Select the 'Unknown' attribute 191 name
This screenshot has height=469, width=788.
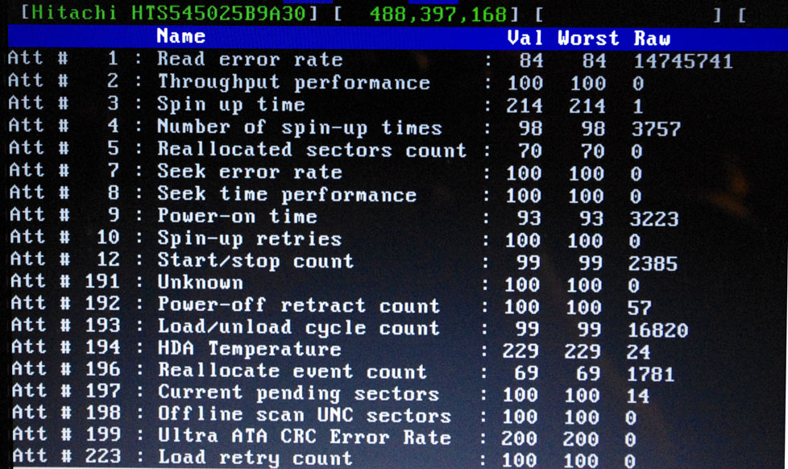tap(201, 283)
